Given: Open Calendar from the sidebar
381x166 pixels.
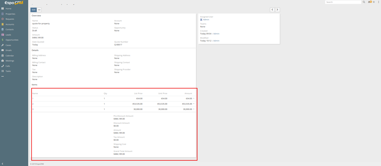Looking at the screenshot, I should 10,56.
